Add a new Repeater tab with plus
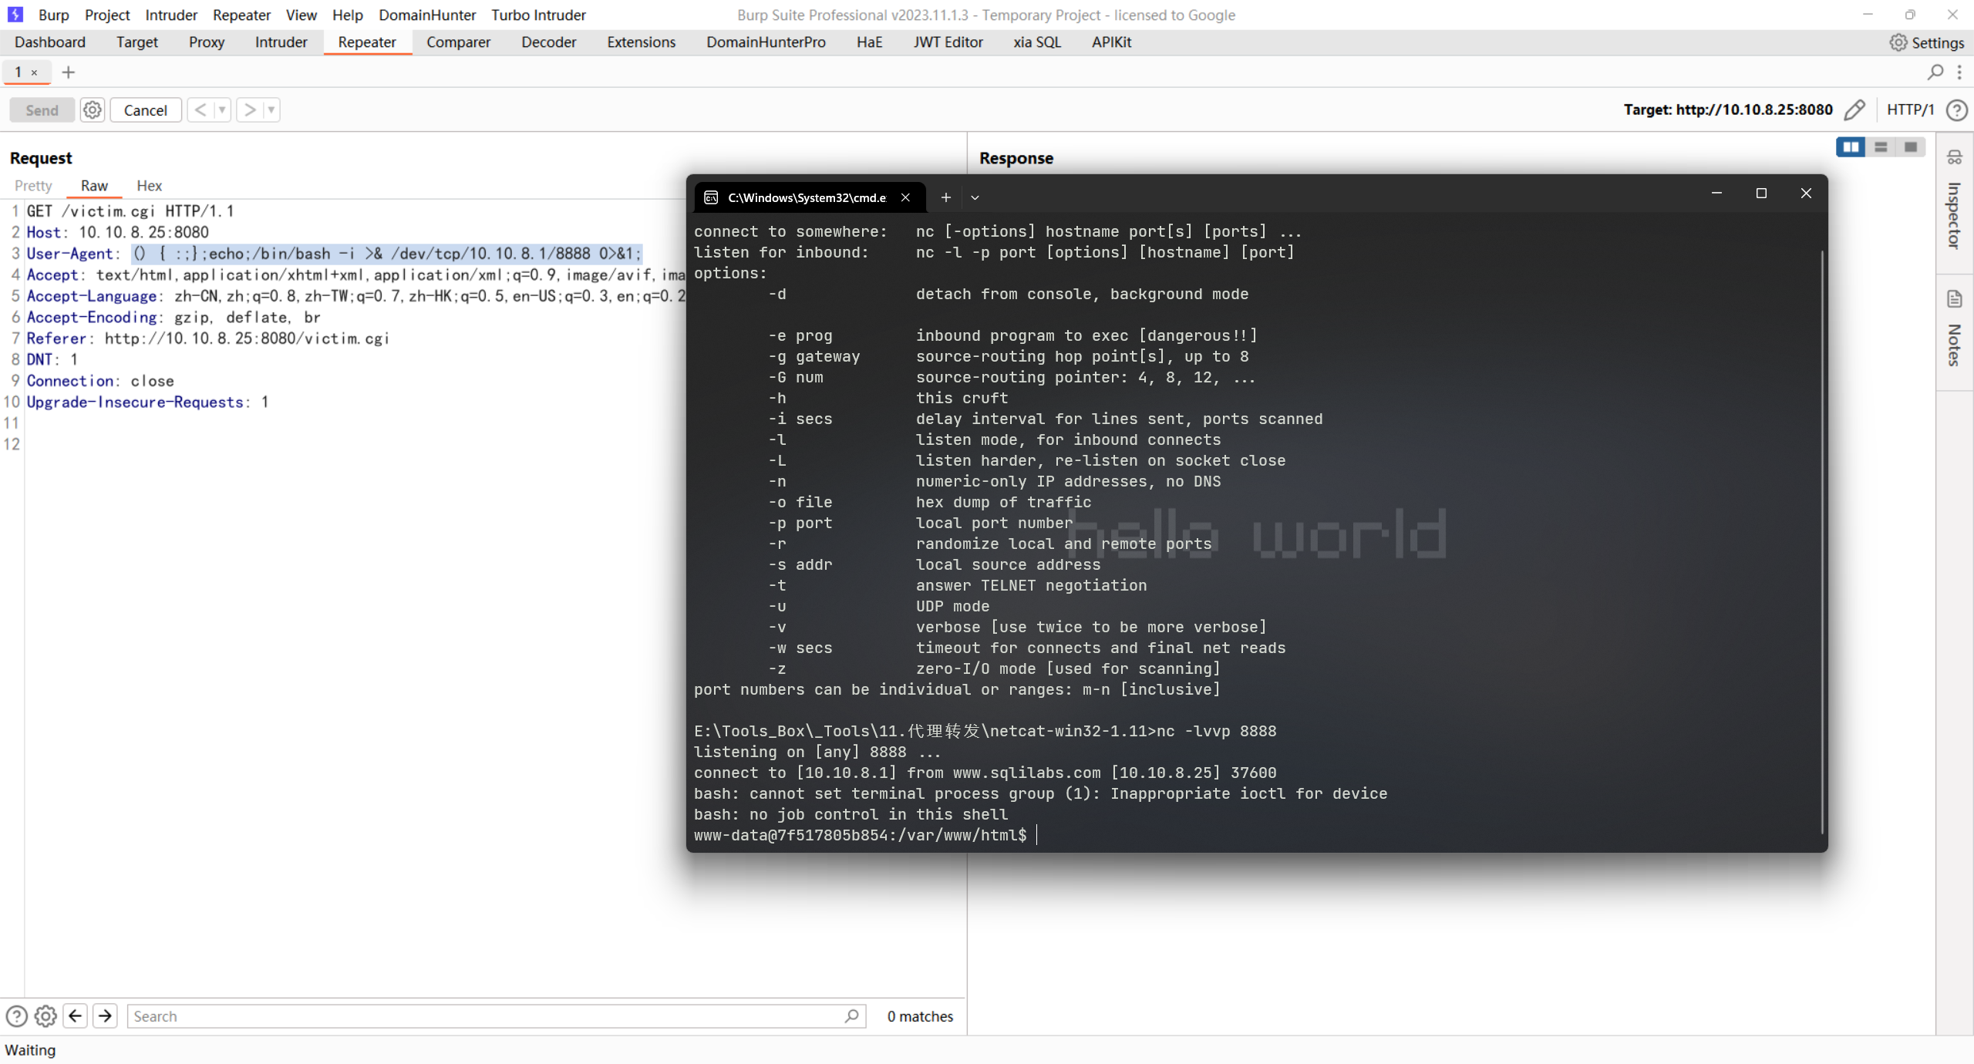 pos(69,72)
